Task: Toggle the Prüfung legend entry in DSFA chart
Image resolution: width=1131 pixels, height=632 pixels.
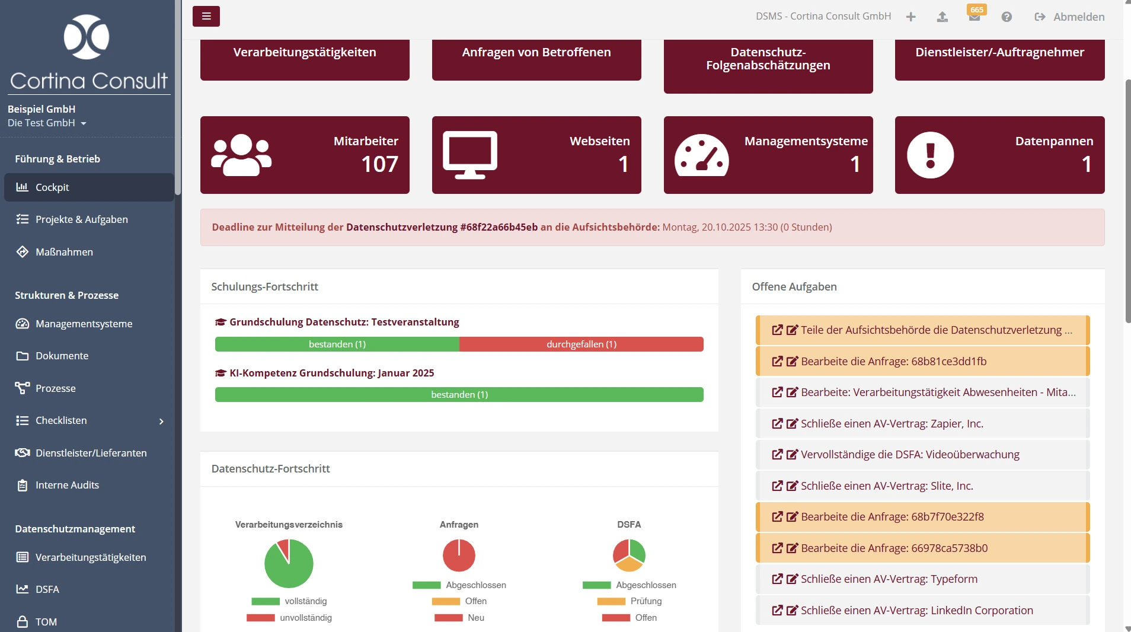Action: point(629,601)
